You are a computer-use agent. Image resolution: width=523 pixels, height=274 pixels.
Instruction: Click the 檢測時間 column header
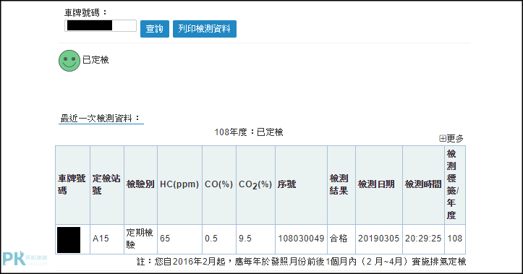[x=423, y=185]
